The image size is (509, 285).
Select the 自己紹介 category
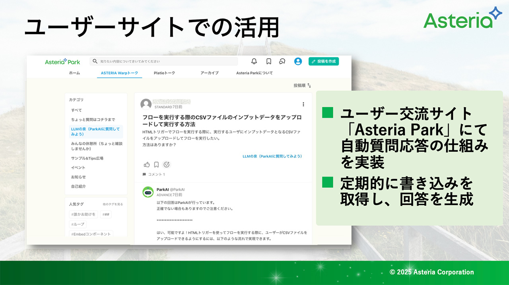(78, 186)
